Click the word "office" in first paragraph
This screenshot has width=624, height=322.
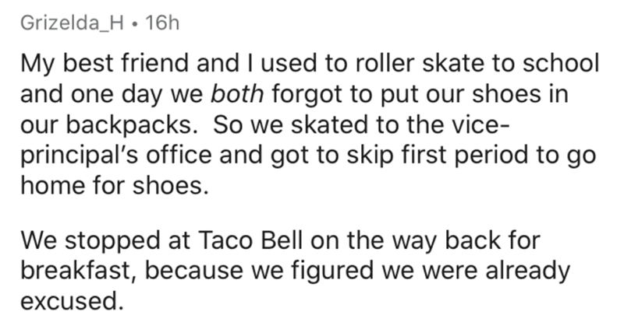coord(179,155)
